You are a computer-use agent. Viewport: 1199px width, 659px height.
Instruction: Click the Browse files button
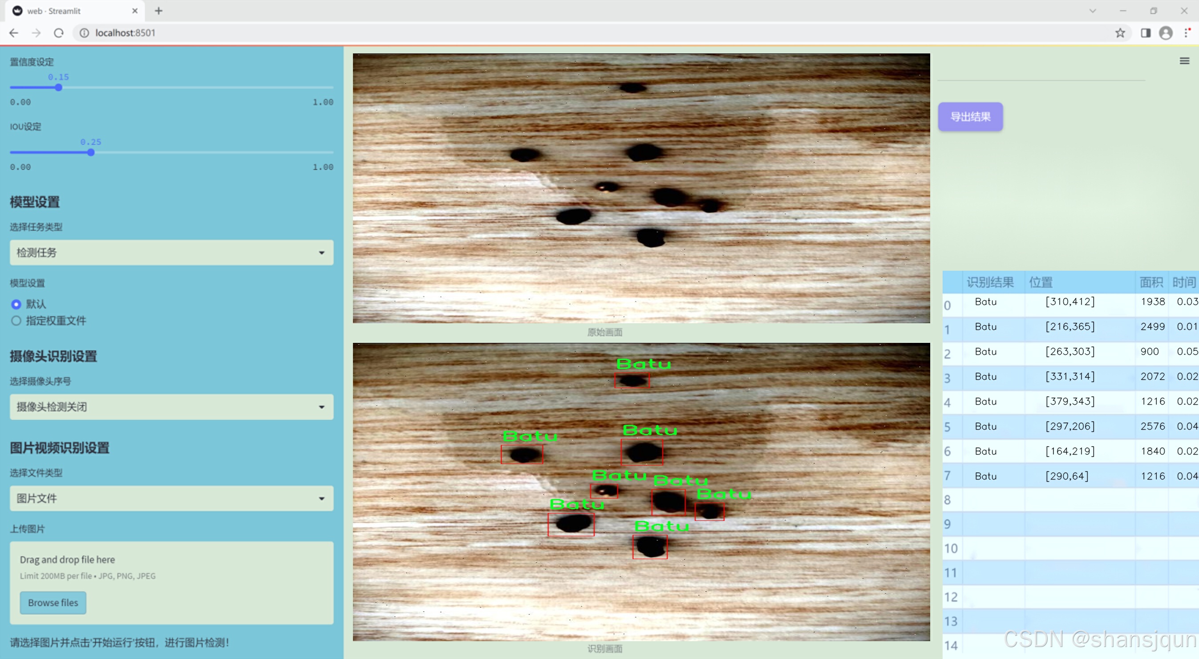click(x=53, y=602)
